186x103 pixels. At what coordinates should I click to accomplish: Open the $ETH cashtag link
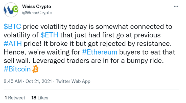click(x=49, y=35)
